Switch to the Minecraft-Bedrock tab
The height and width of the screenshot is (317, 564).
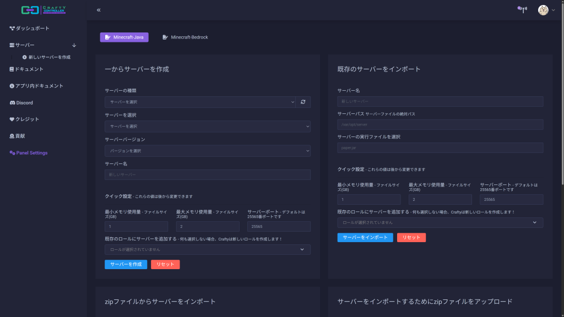click(x=185, y=37)
